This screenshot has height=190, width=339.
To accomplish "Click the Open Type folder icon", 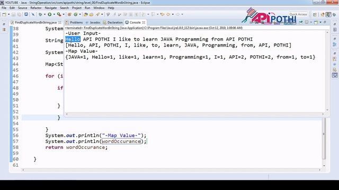I will click(x=86, y=14).
